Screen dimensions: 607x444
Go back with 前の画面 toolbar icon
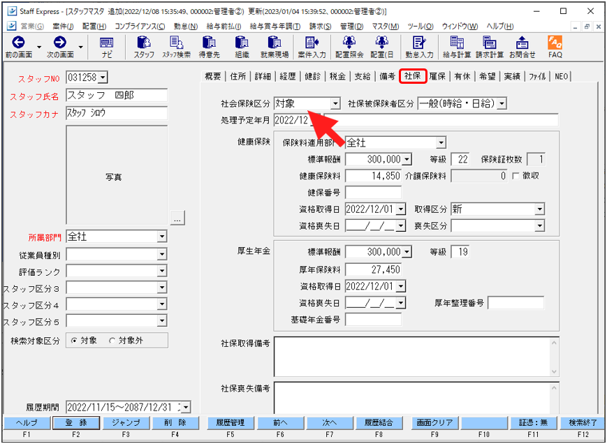click(19, 47)
